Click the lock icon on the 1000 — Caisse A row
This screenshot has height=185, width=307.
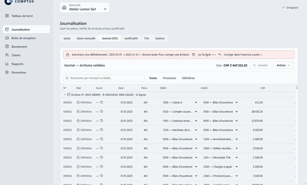(78, 102)
